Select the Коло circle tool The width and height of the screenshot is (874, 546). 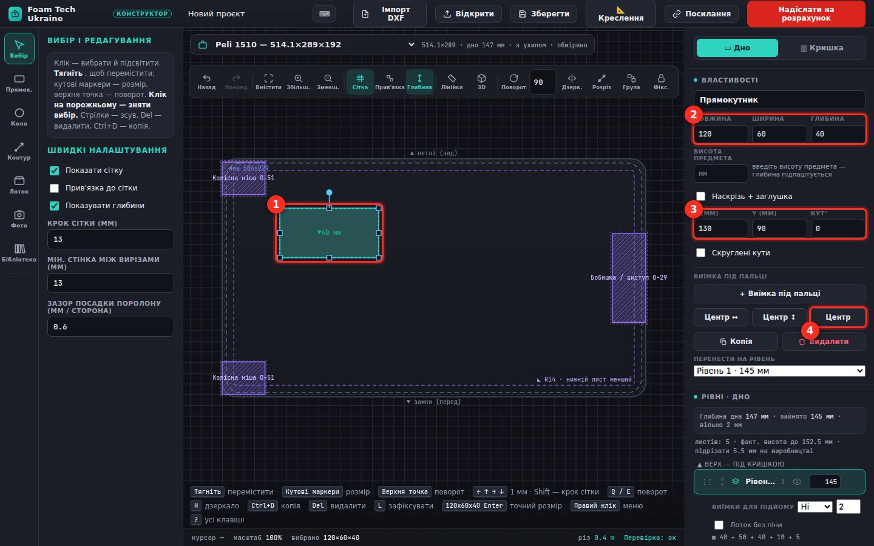tap(19, 117)
